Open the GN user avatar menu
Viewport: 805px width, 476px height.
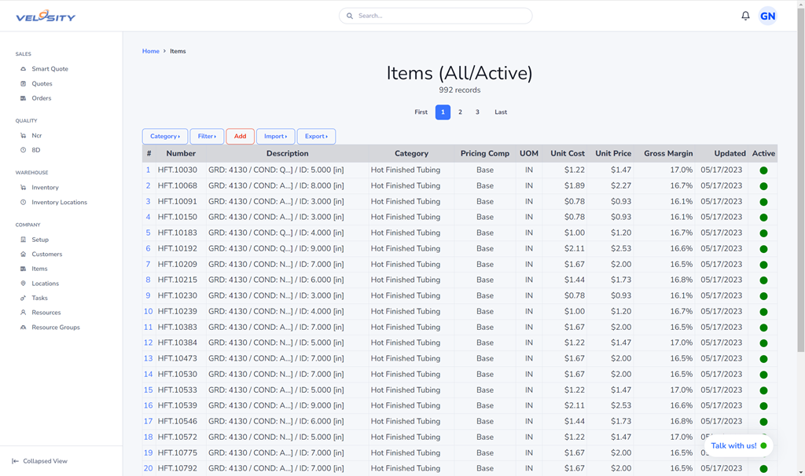coord(767,16)
